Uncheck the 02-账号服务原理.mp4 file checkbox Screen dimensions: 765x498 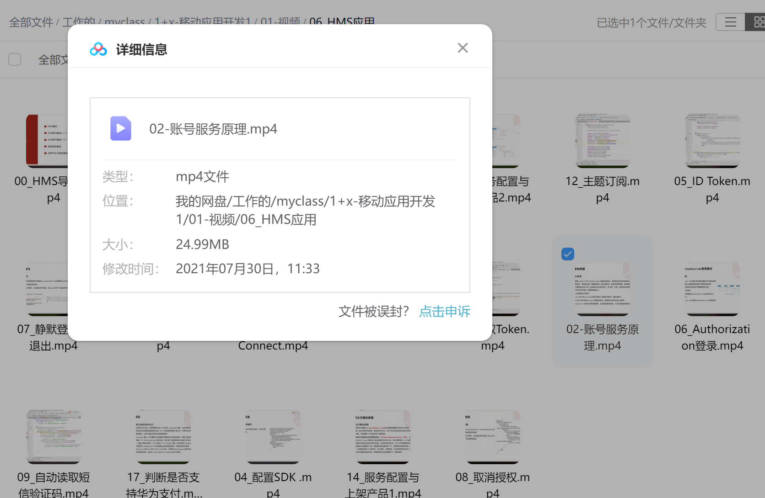568,254
